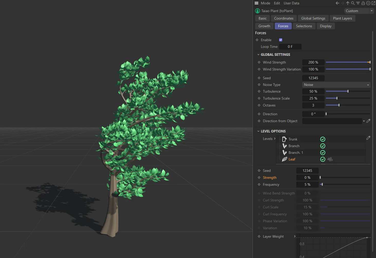This screenshot has width=376, height=258.
Task: Click the up arrow navigation icon
Action: pyautogui.click(x=347, y=3)
